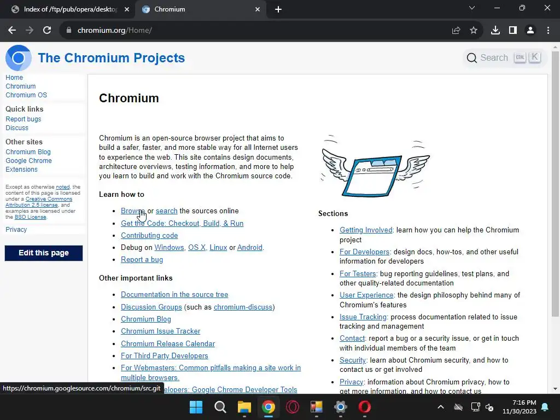The image size is (560, 420).
Task: Open the Creative Commons Attribution license link
Action: pos(39,202)
